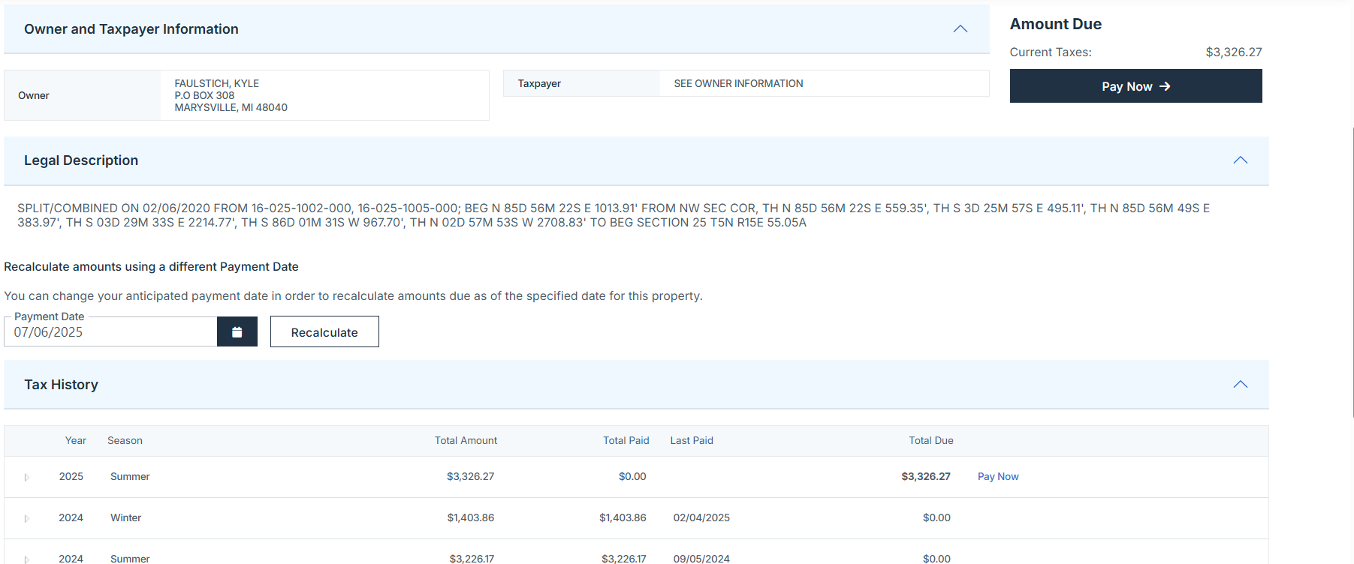
Task: Expand the 2024 Summer row triangle
Action: 27,559
